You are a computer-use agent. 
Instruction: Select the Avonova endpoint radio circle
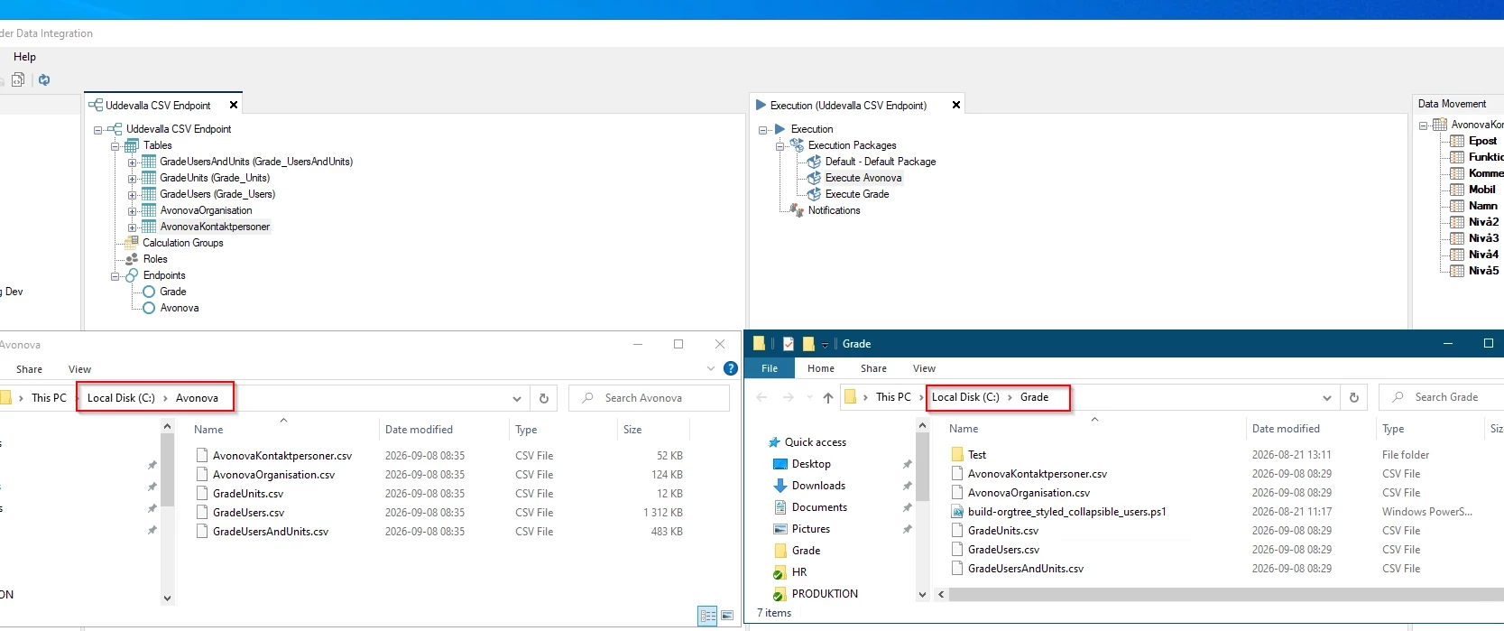click(149, 308)
